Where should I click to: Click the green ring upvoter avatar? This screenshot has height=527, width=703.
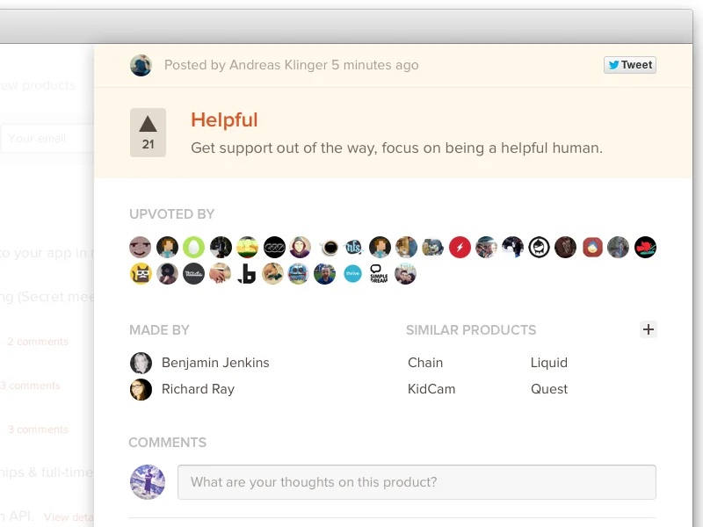pos(193,248)
